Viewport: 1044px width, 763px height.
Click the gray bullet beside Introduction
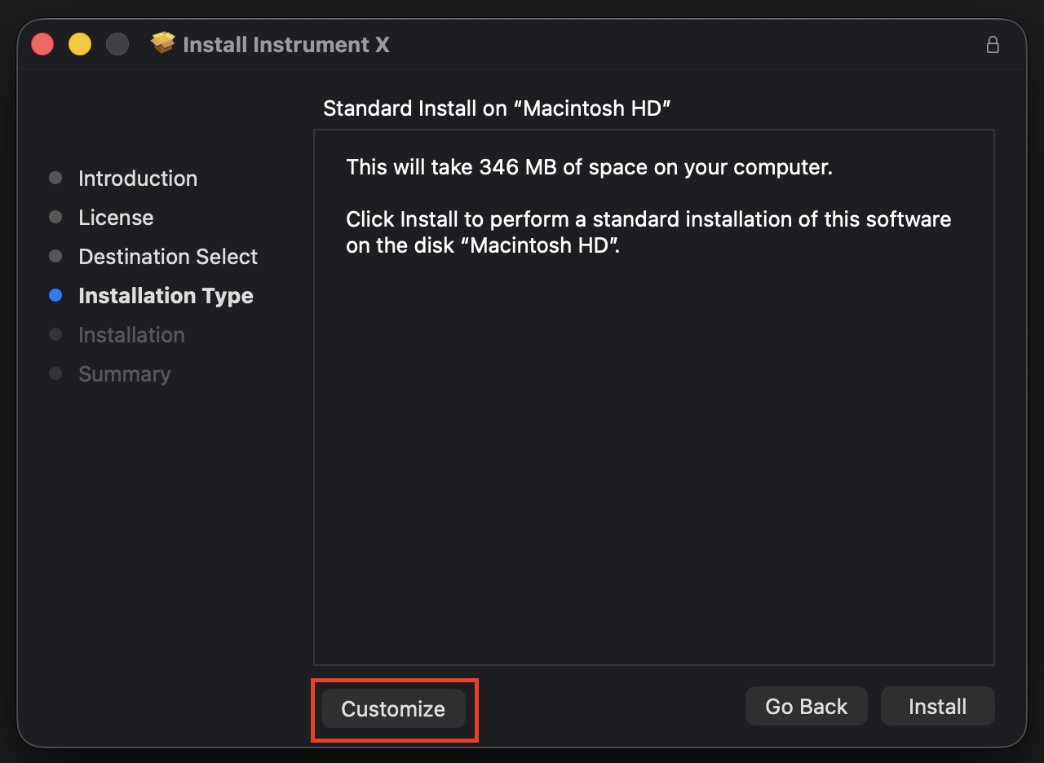click(x=55, y=178)
